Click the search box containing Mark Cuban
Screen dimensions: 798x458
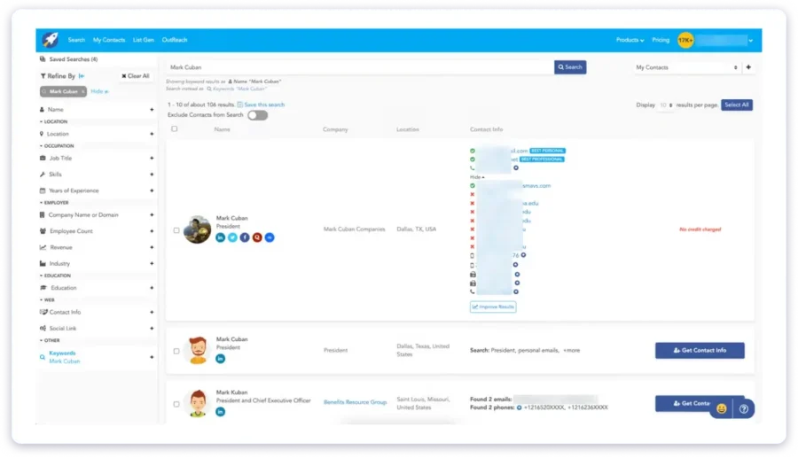tap(360, 67)
